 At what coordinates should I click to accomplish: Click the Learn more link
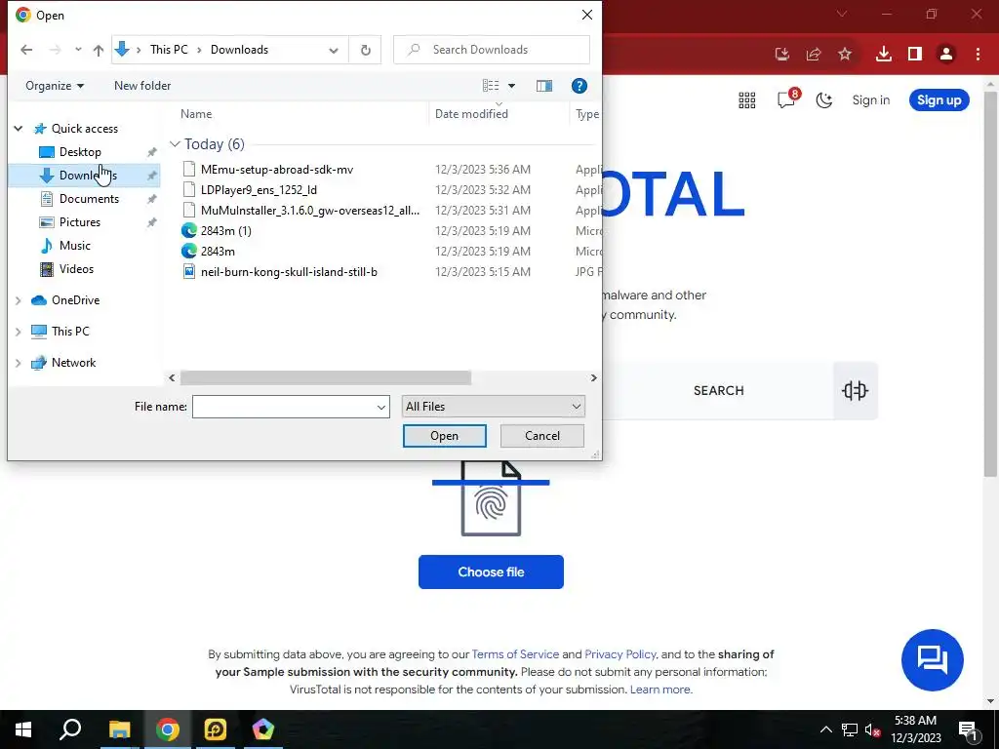click(660, 690)
